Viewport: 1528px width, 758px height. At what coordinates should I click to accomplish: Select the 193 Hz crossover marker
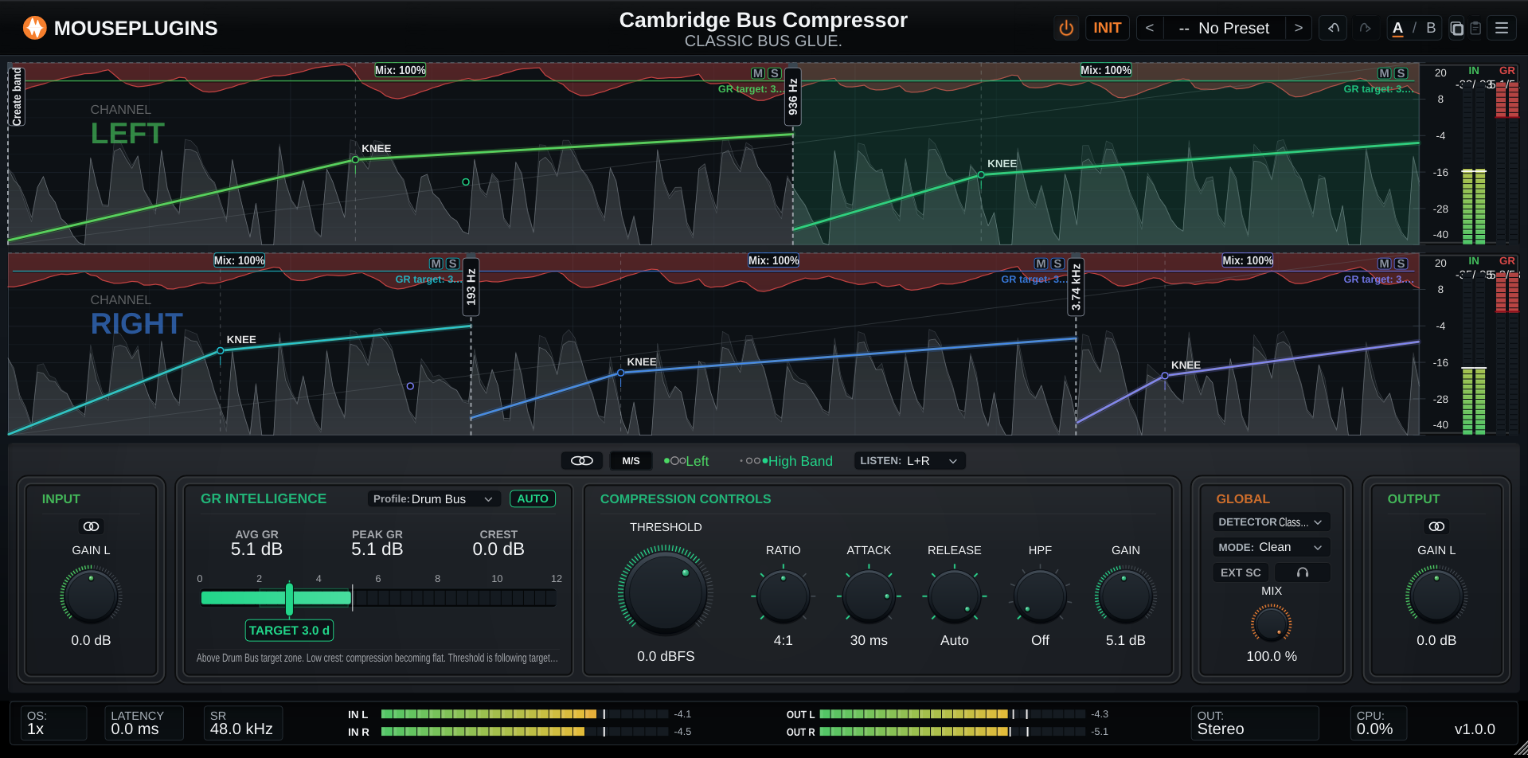471,287
